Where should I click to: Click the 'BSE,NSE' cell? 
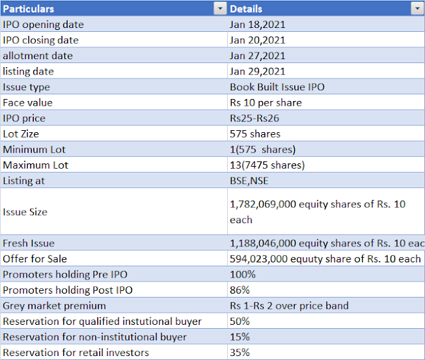point(326,181)
